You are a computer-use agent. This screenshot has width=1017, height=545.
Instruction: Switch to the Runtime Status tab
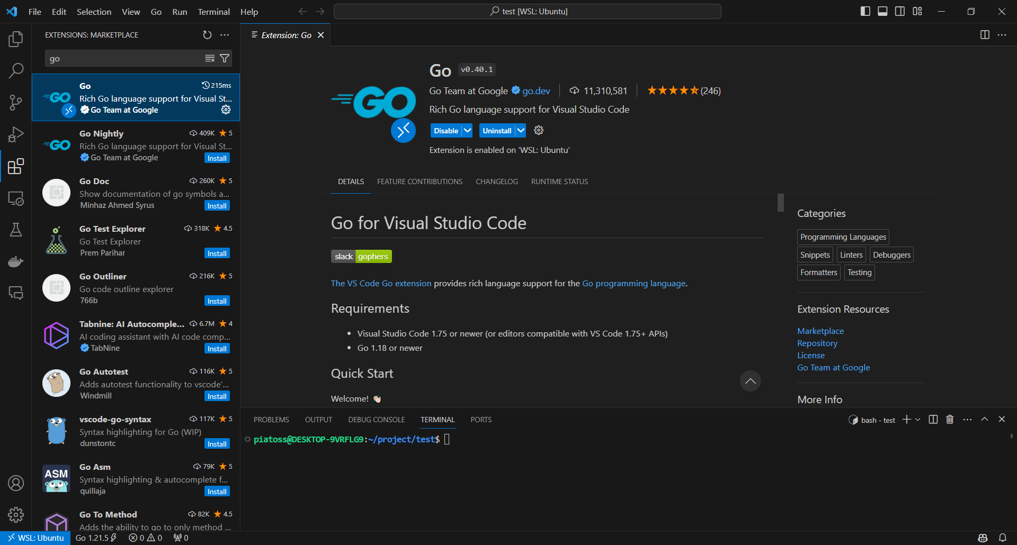click(559, 181)
